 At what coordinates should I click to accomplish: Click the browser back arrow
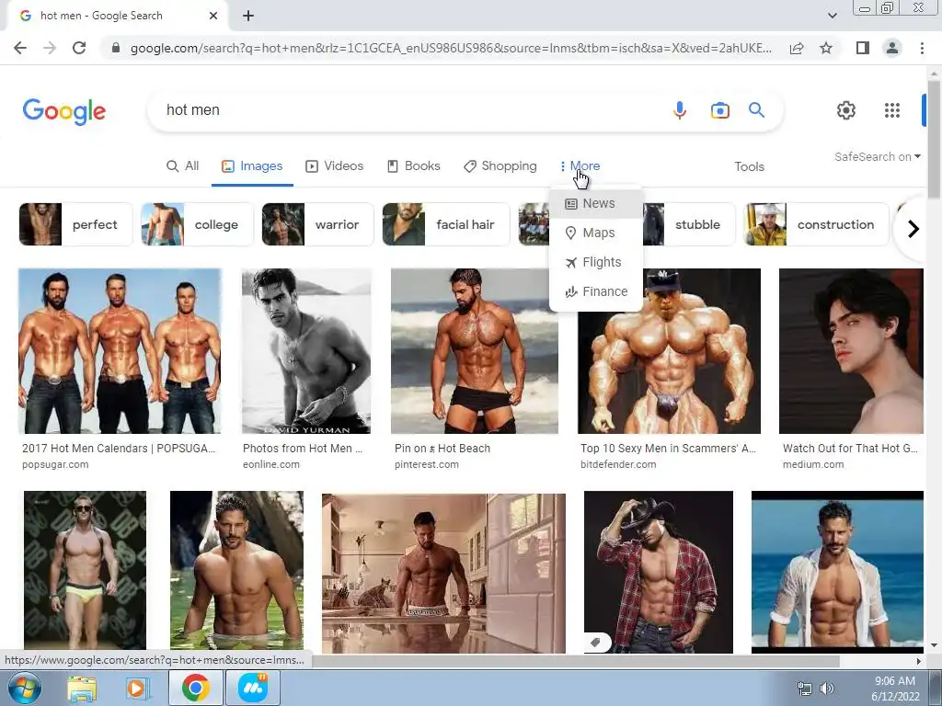tap(20, 48)
